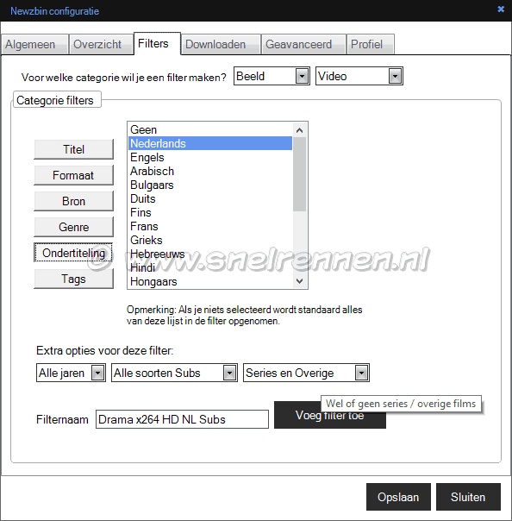Click the Formaat filter button
The image size is (512, 521).
74,175
